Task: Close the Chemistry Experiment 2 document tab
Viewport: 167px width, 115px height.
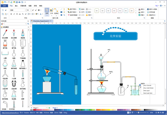Action: click(51, 21)
